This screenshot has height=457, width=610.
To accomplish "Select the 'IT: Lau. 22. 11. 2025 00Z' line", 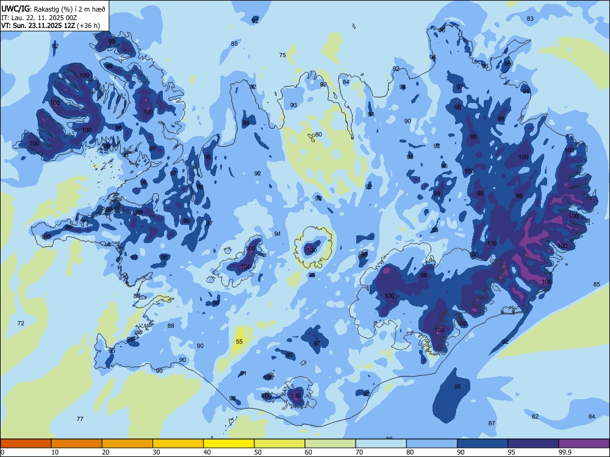I will click(x=39, y=18).
